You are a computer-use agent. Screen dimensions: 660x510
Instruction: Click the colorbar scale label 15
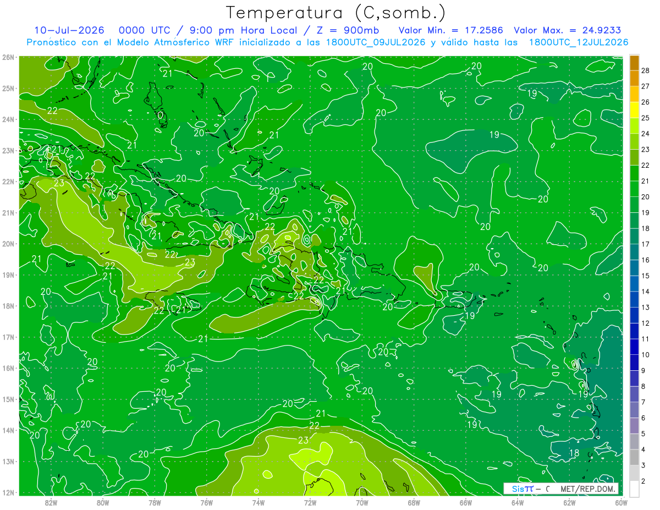(646, 276)
